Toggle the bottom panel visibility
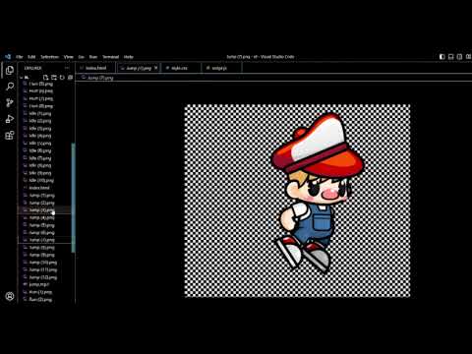The height and width of the screenshot is (354, 472). (x=451, y=57)
